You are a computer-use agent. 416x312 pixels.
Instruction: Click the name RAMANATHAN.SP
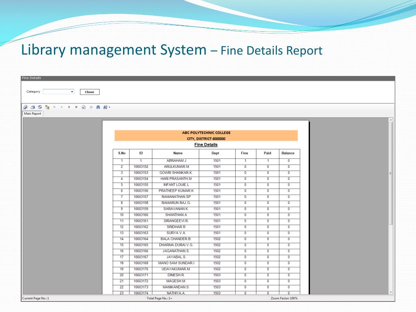[176, 197]
